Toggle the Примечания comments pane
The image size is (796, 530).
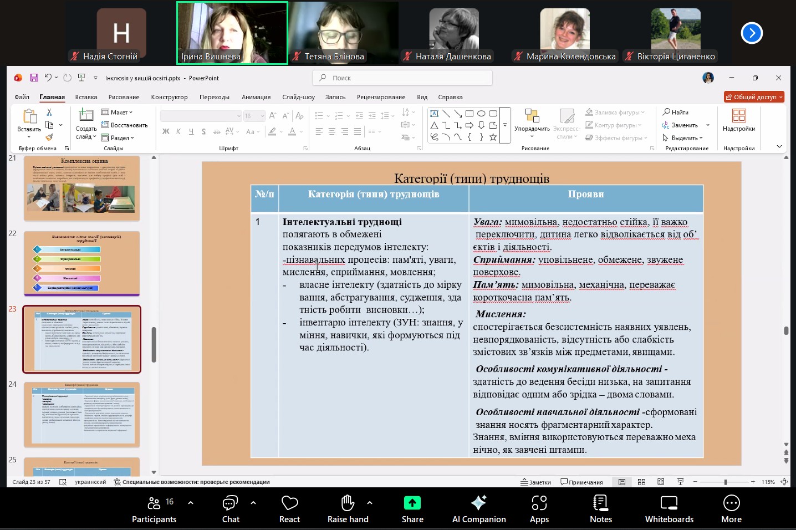tap(581, 482)
